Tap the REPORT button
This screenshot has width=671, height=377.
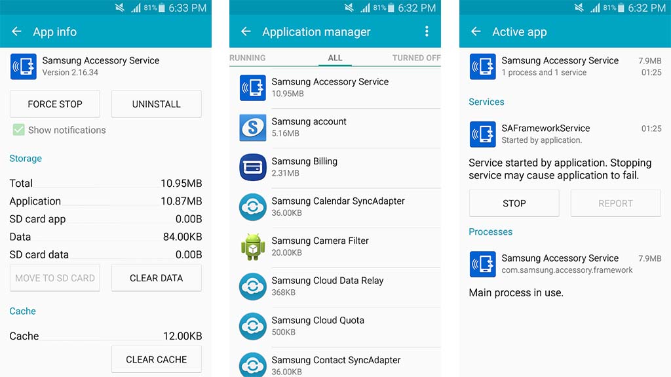615,203
